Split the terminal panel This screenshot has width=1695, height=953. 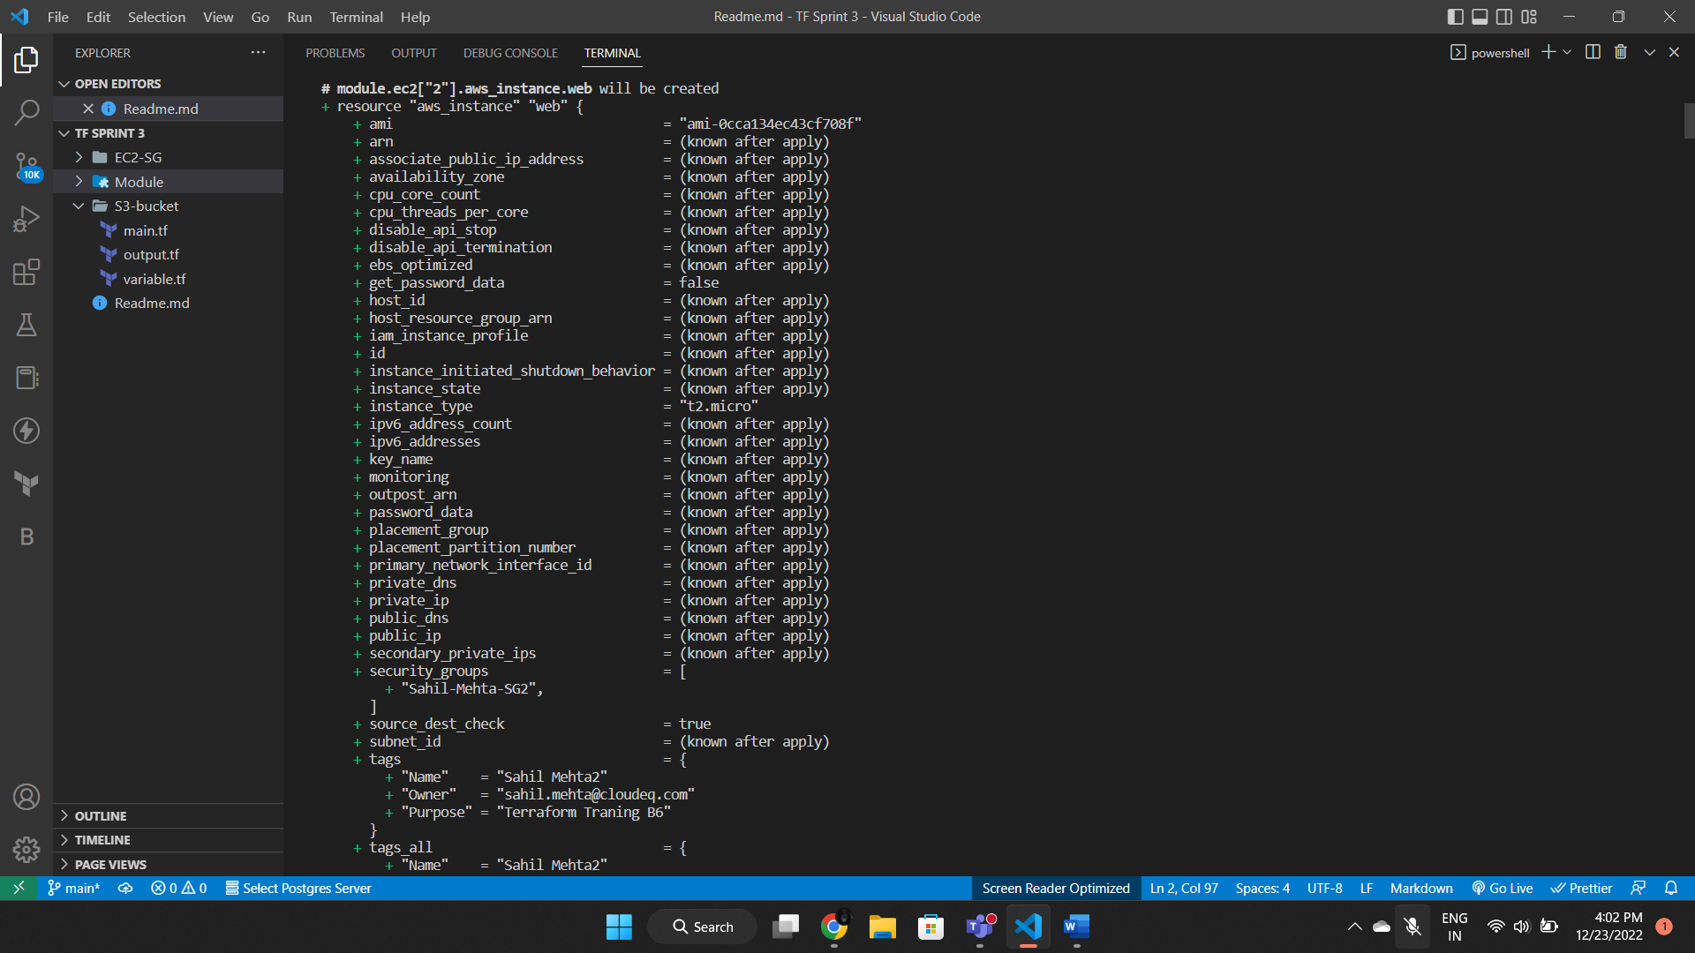click(1593, 52)
